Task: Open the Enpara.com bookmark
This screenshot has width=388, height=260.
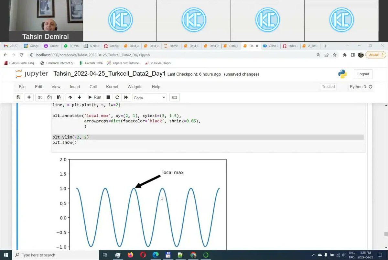Action: 123,63
